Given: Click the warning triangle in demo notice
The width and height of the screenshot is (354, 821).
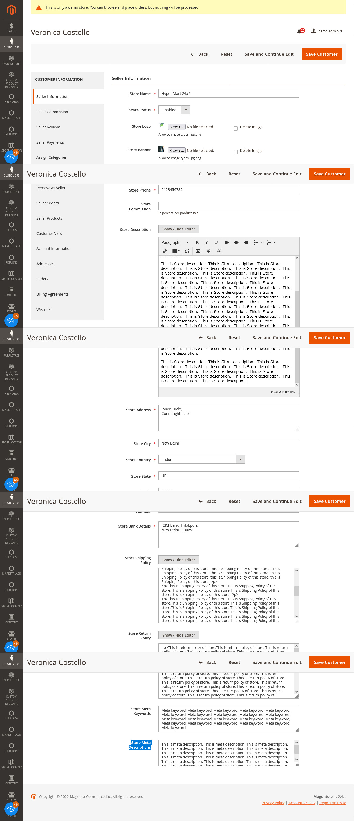Looking at the screenshot, I should [x=39, y=7].
